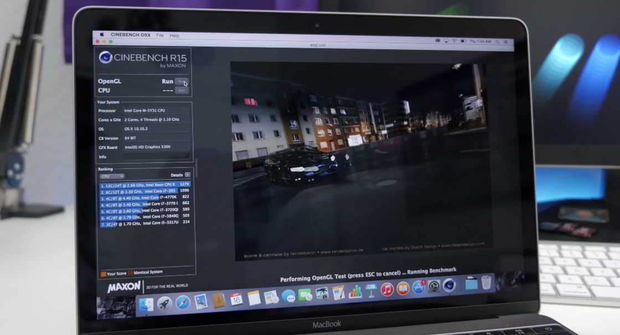
Task: Click the panel divider handle beside Ranking
Action: (196, 168)
